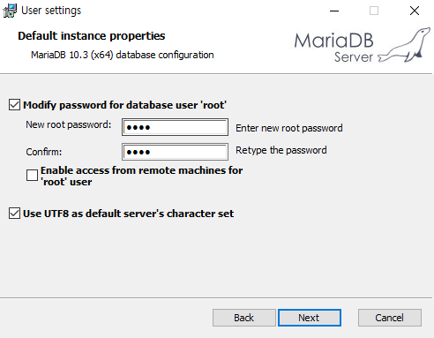The width and height of the screenshot is (434, 338).
Task: Click the MariaDB seal logo
Action: (405, 45)
